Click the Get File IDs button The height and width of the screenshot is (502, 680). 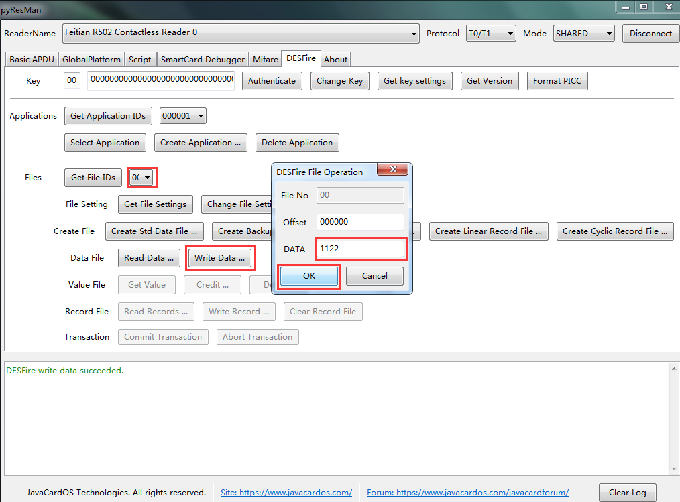(x=93, y=178)
